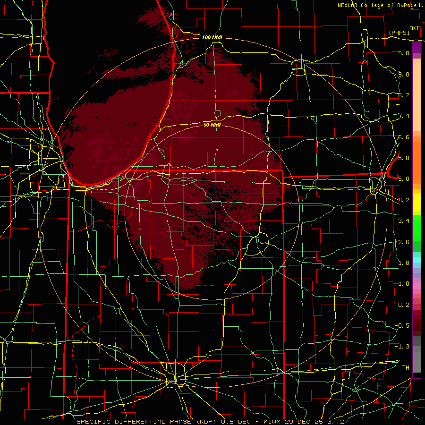
Task: Select the 2.6 value on the color scale
Action: pos(404,242)
